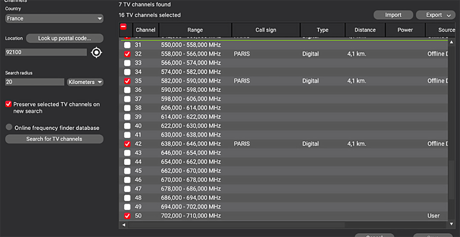Click PARIS call sign in channel 35 row
The width and height of the screenshot is (460, 237).
point(242,81)
